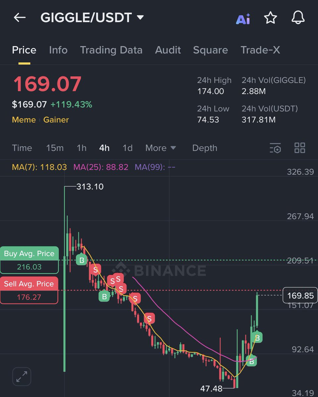318x397 pixels.
Task: Tap the 169.85 current price marker
Action: click(x=300, y=295)
